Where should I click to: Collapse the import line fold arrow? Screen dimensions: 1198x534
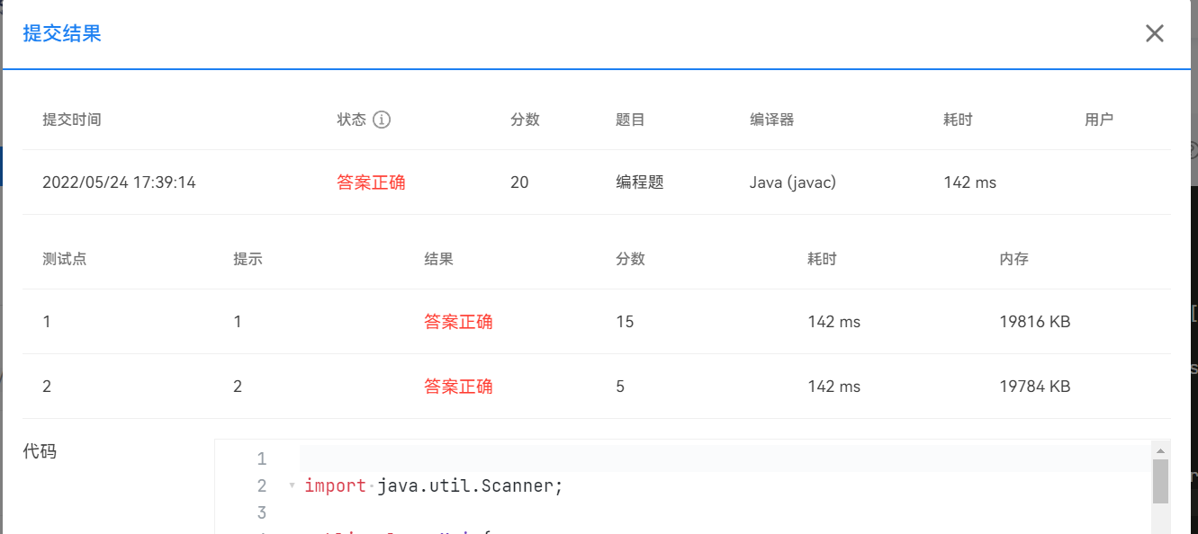(x=292, y=486)
